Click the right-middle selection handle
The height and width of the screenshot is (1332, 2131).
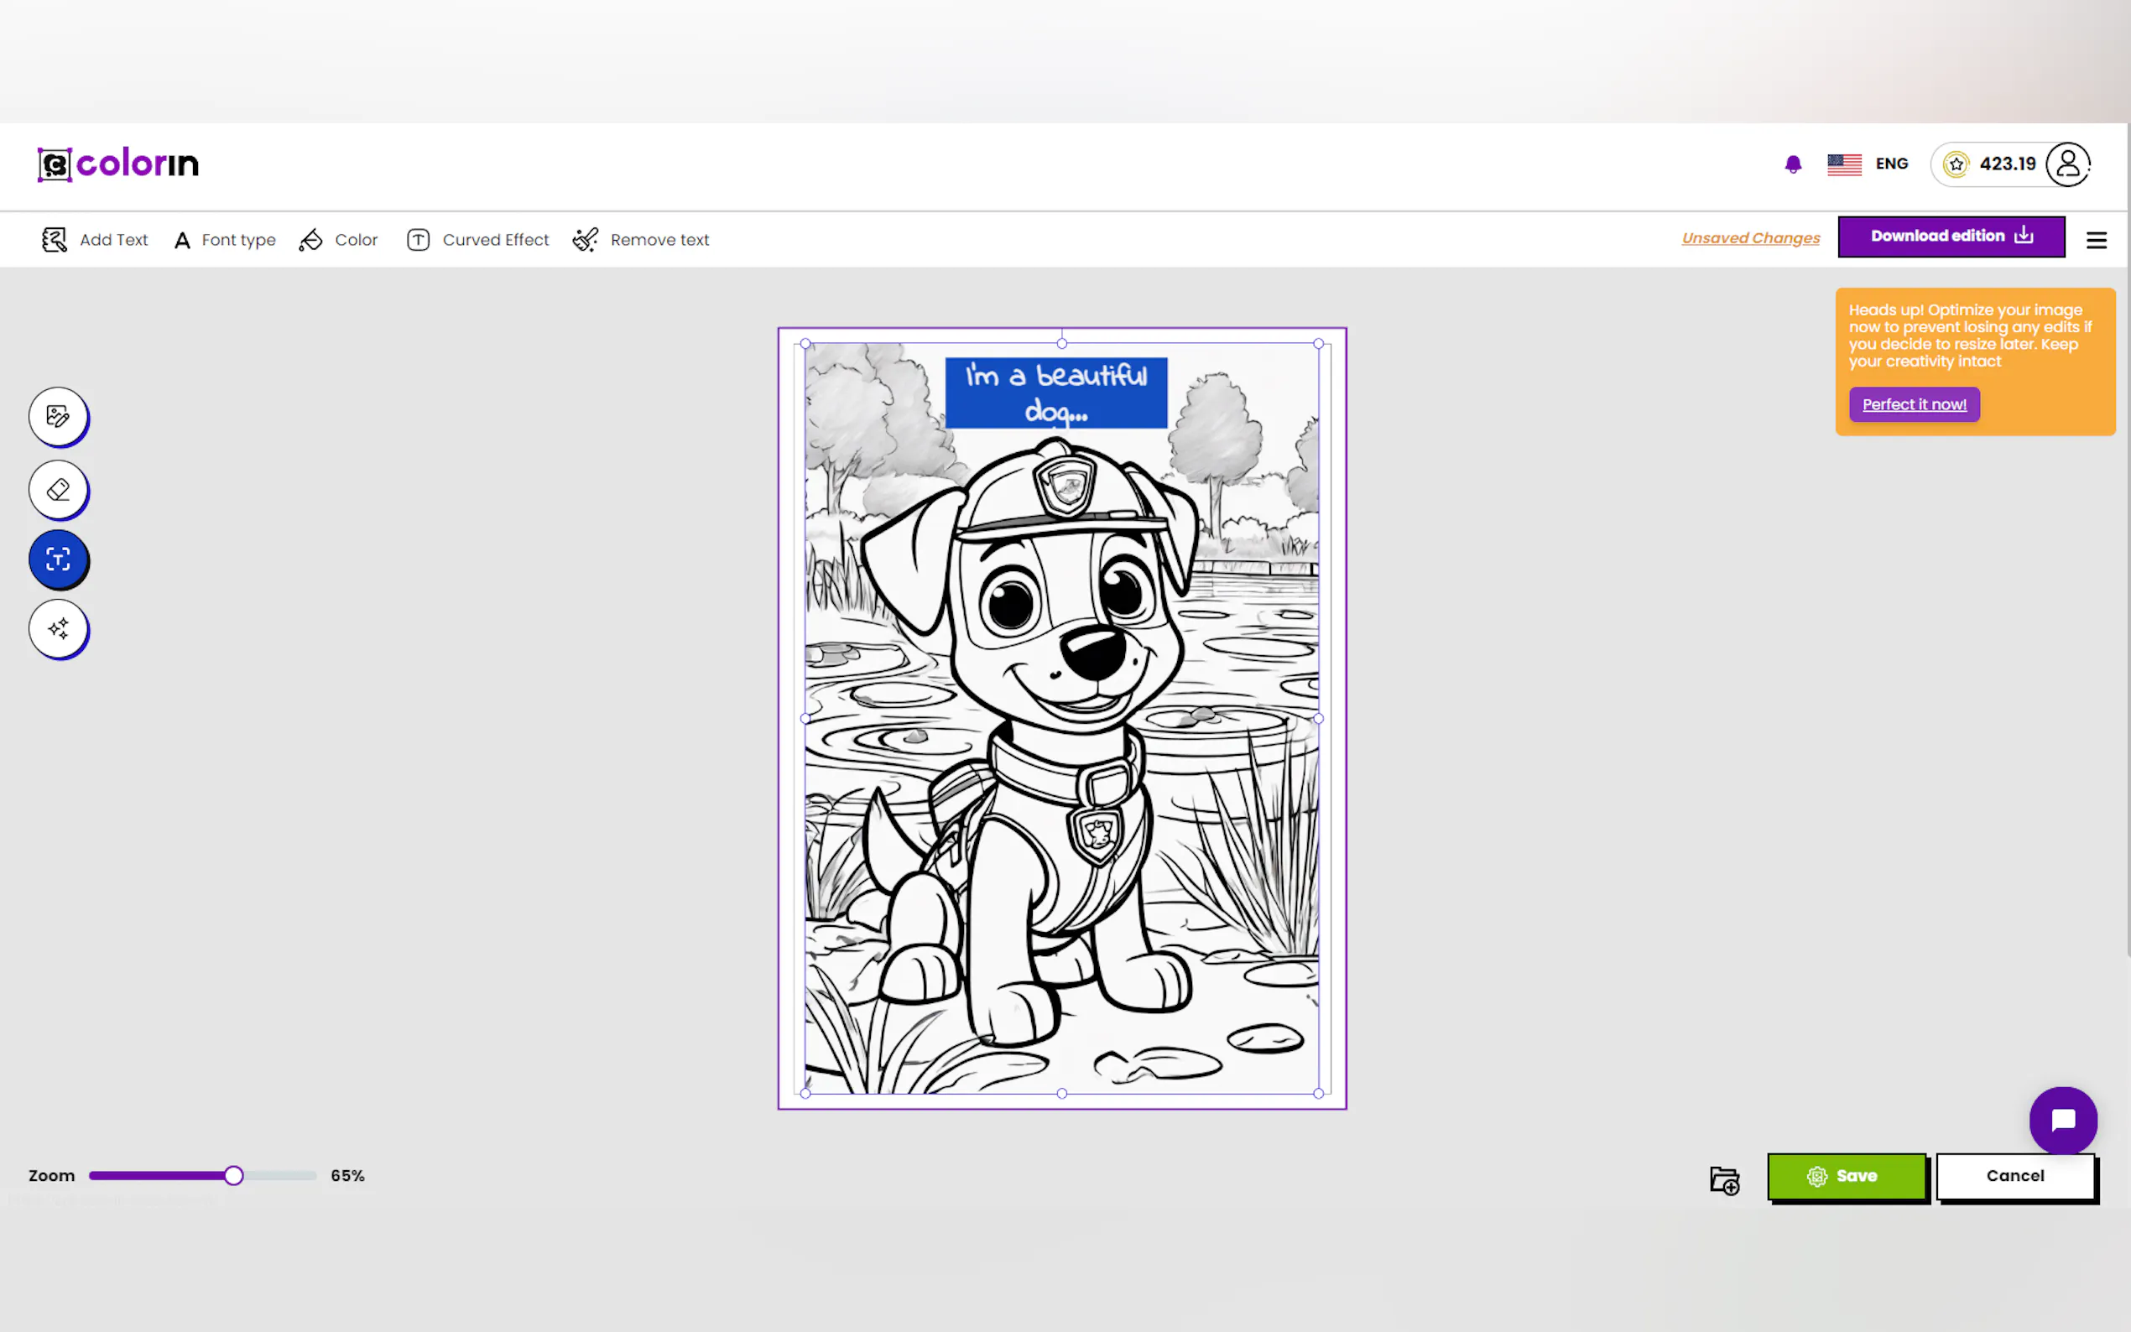1319,719
